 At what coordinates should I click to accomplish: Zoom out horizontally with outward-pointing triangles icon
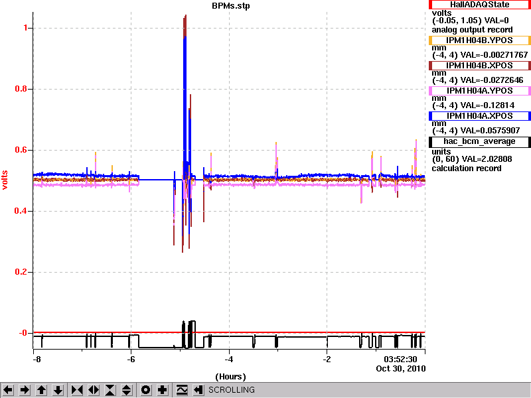[x=94, y=390]
